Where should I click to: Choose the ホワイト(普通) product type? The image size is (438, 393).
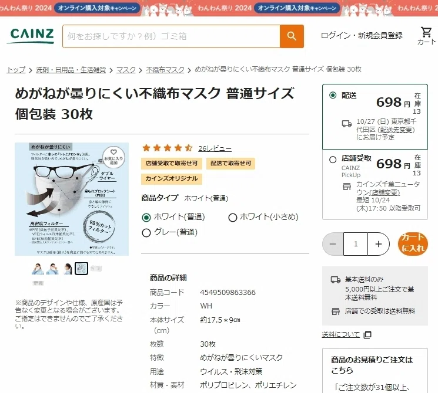coord(146,218)
